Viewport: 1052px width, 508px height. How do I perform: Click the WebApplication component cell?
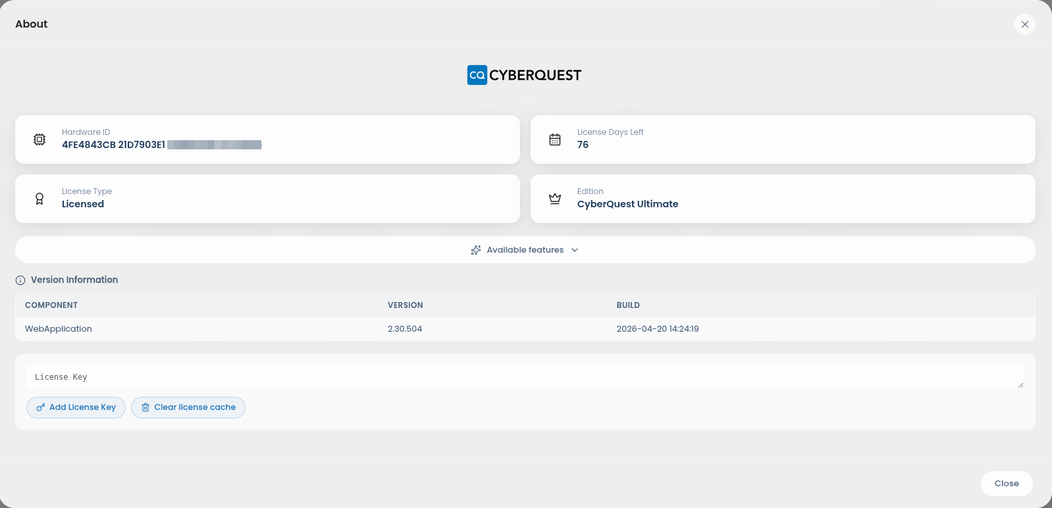point(59,329)
